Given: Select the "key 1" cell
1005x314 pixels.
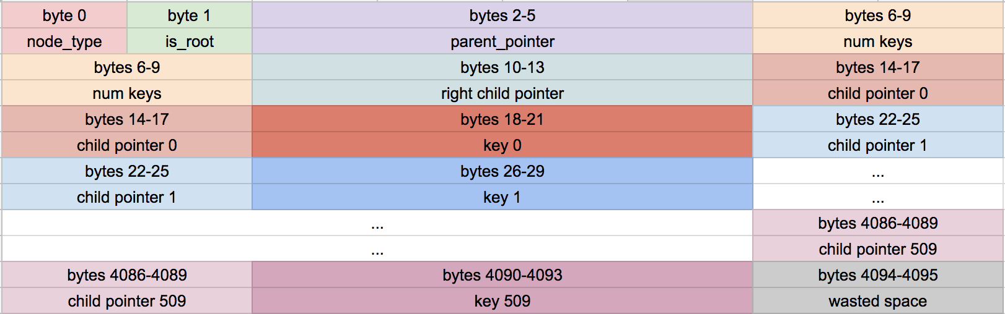Looking at the screenshot, I should point(502,197).
